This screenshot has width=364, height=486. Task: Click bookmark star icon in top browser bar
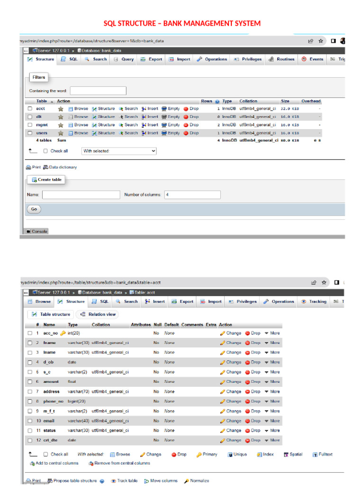[x=321, y=41]
